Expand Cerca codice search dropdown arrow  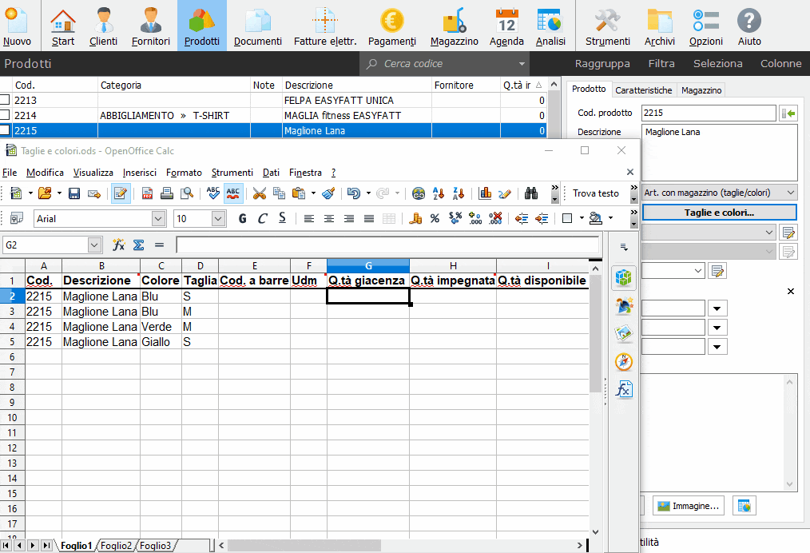[522, 64]
